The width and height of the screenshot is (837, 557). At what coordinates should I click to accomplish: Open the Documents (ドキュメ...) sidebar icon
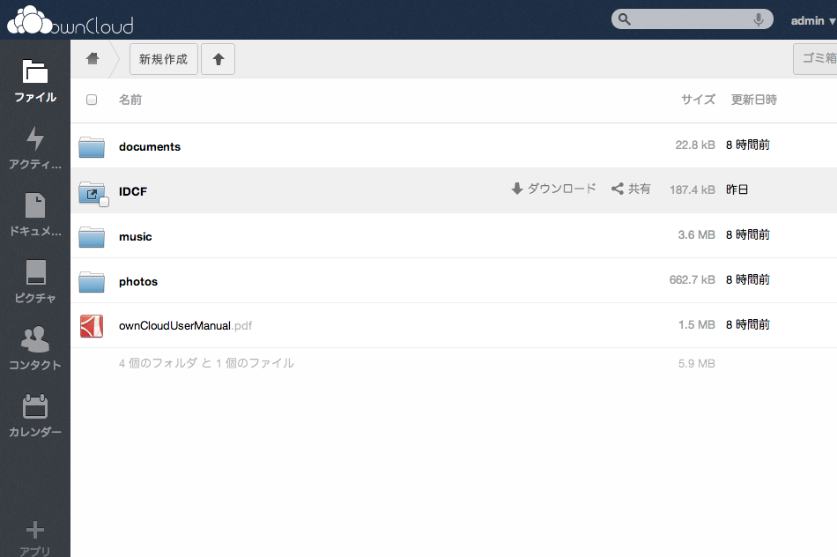35,205
